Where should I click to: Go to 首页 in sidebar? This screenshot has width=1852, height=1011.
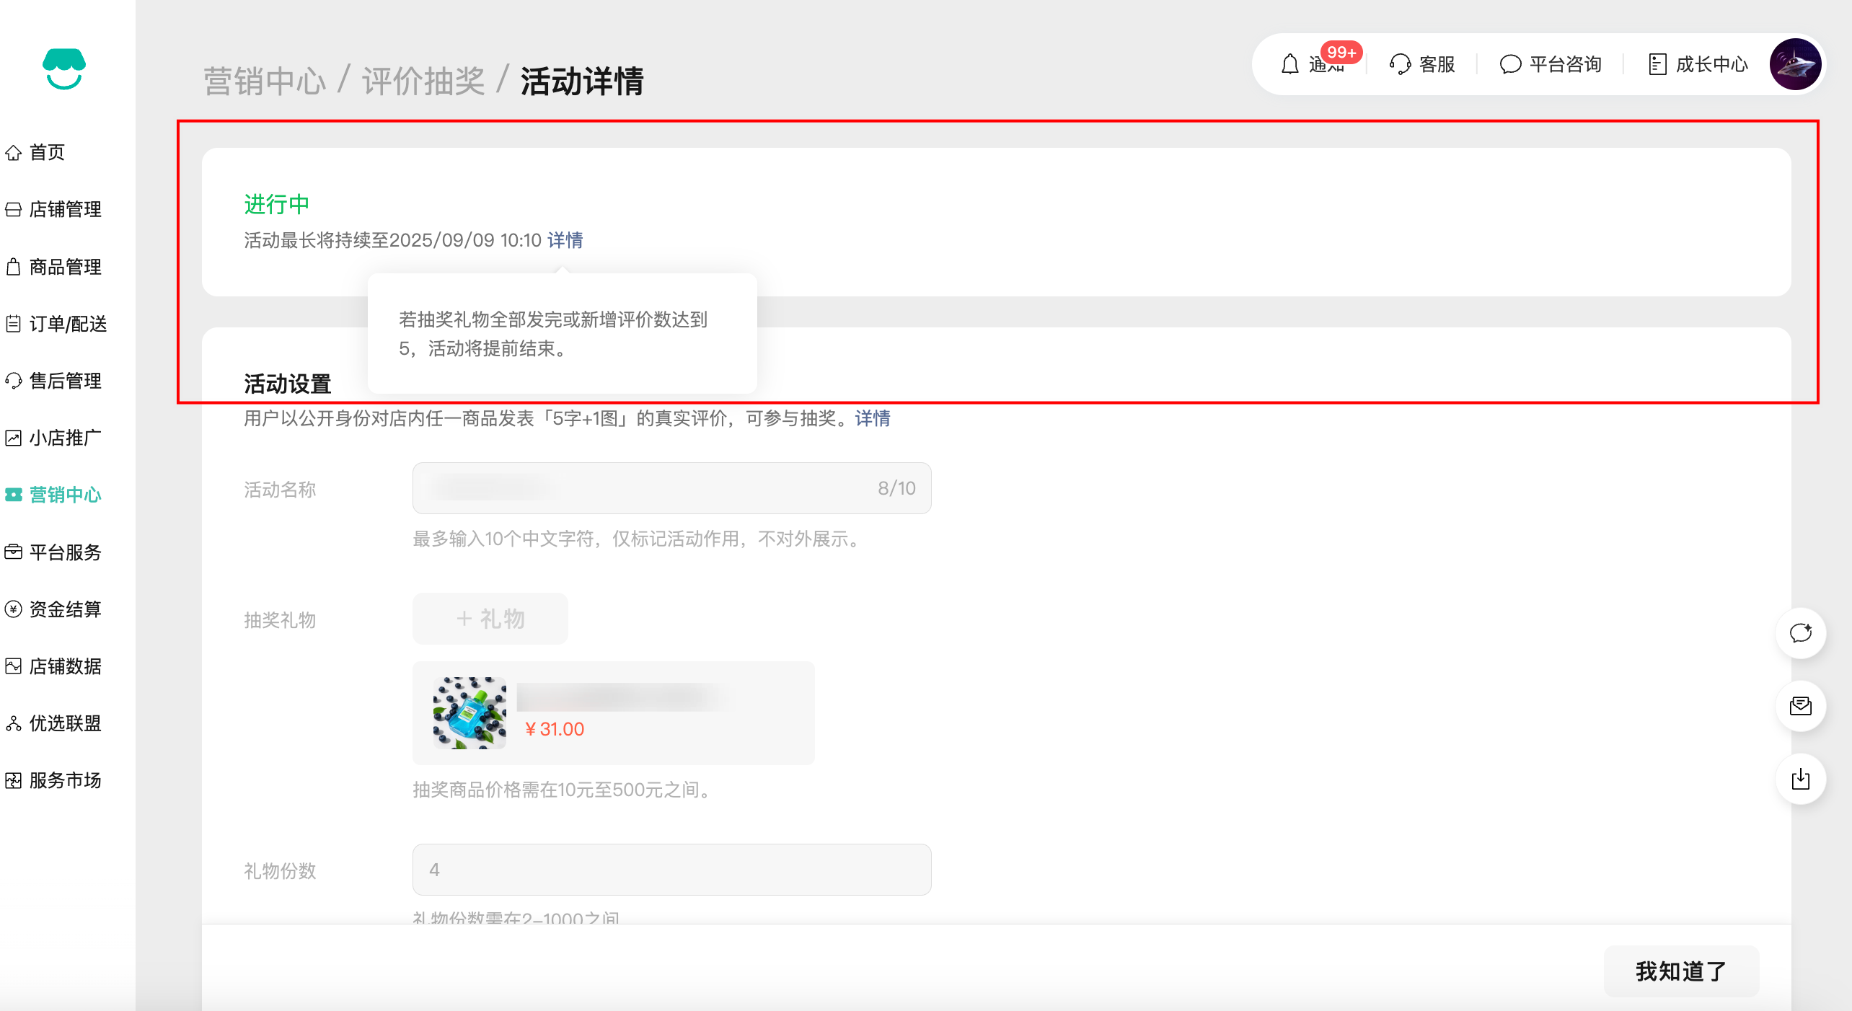pyautogui.click(x=48, y=152)
